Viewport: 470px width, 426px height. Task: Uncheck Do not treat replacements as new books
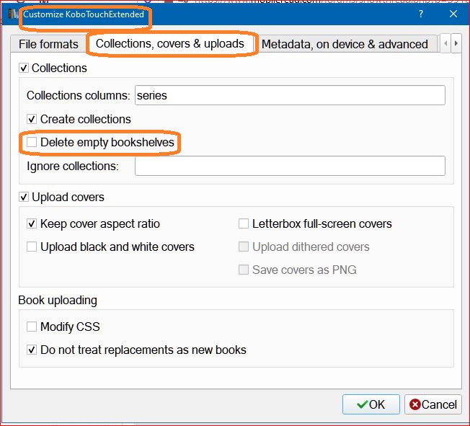click(x=32, y=350)
